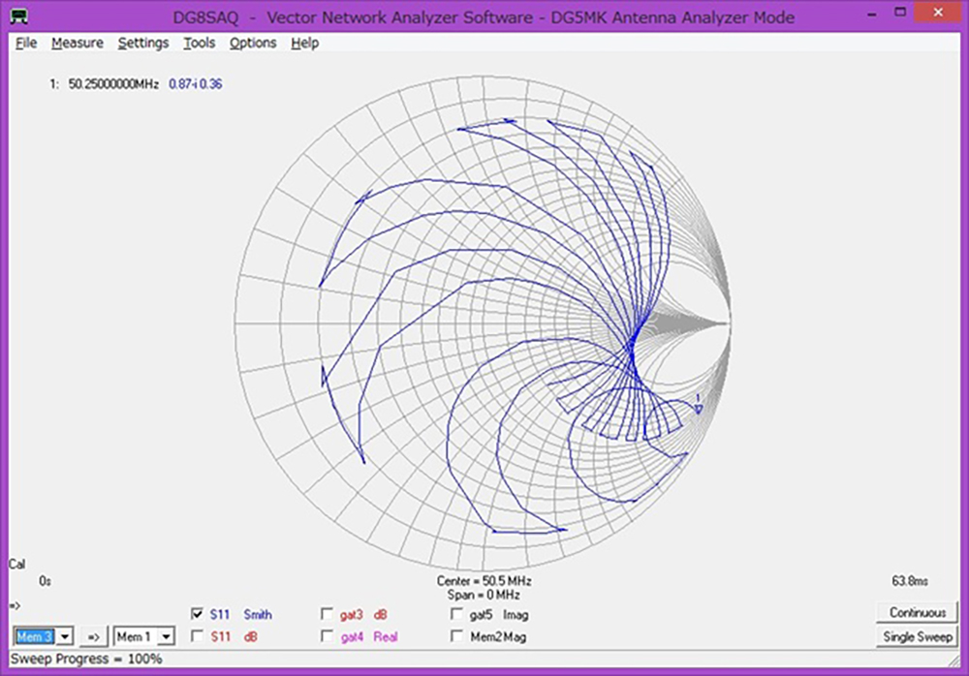The height and width of the screenshot is (676, 969).
Task: Expand the Mem 3 source dropdown
Action: tap(63, 636)
